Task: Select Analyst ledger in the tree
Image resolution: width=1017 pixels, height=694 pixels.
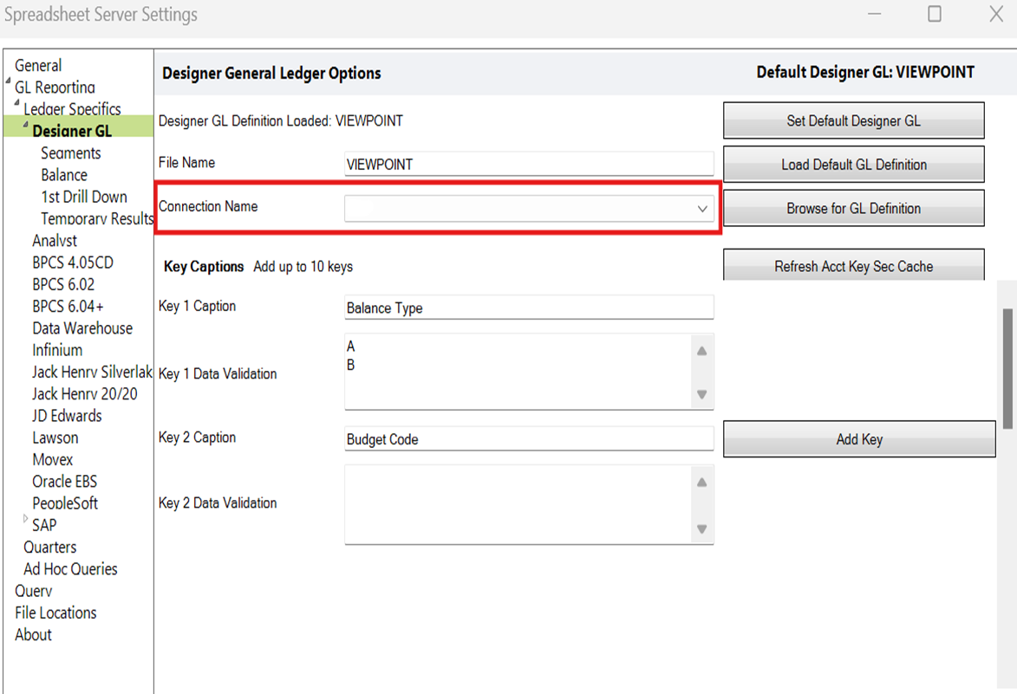Action: 55,240
